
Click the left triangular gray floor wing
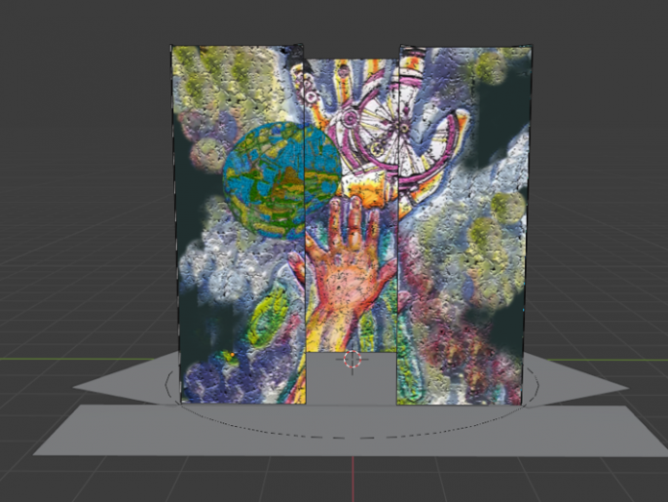point(134,378)
